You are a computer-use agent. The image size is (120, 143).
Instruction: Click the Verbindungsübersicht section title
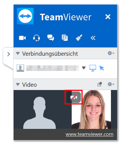point(50,54)
